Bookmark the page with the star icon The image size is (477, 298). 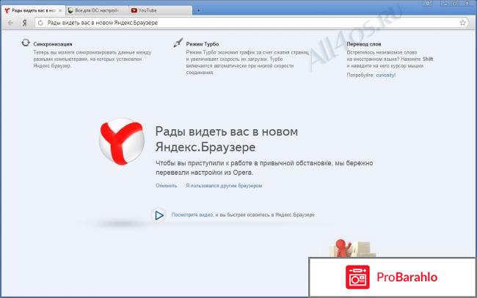click(463, 23)
